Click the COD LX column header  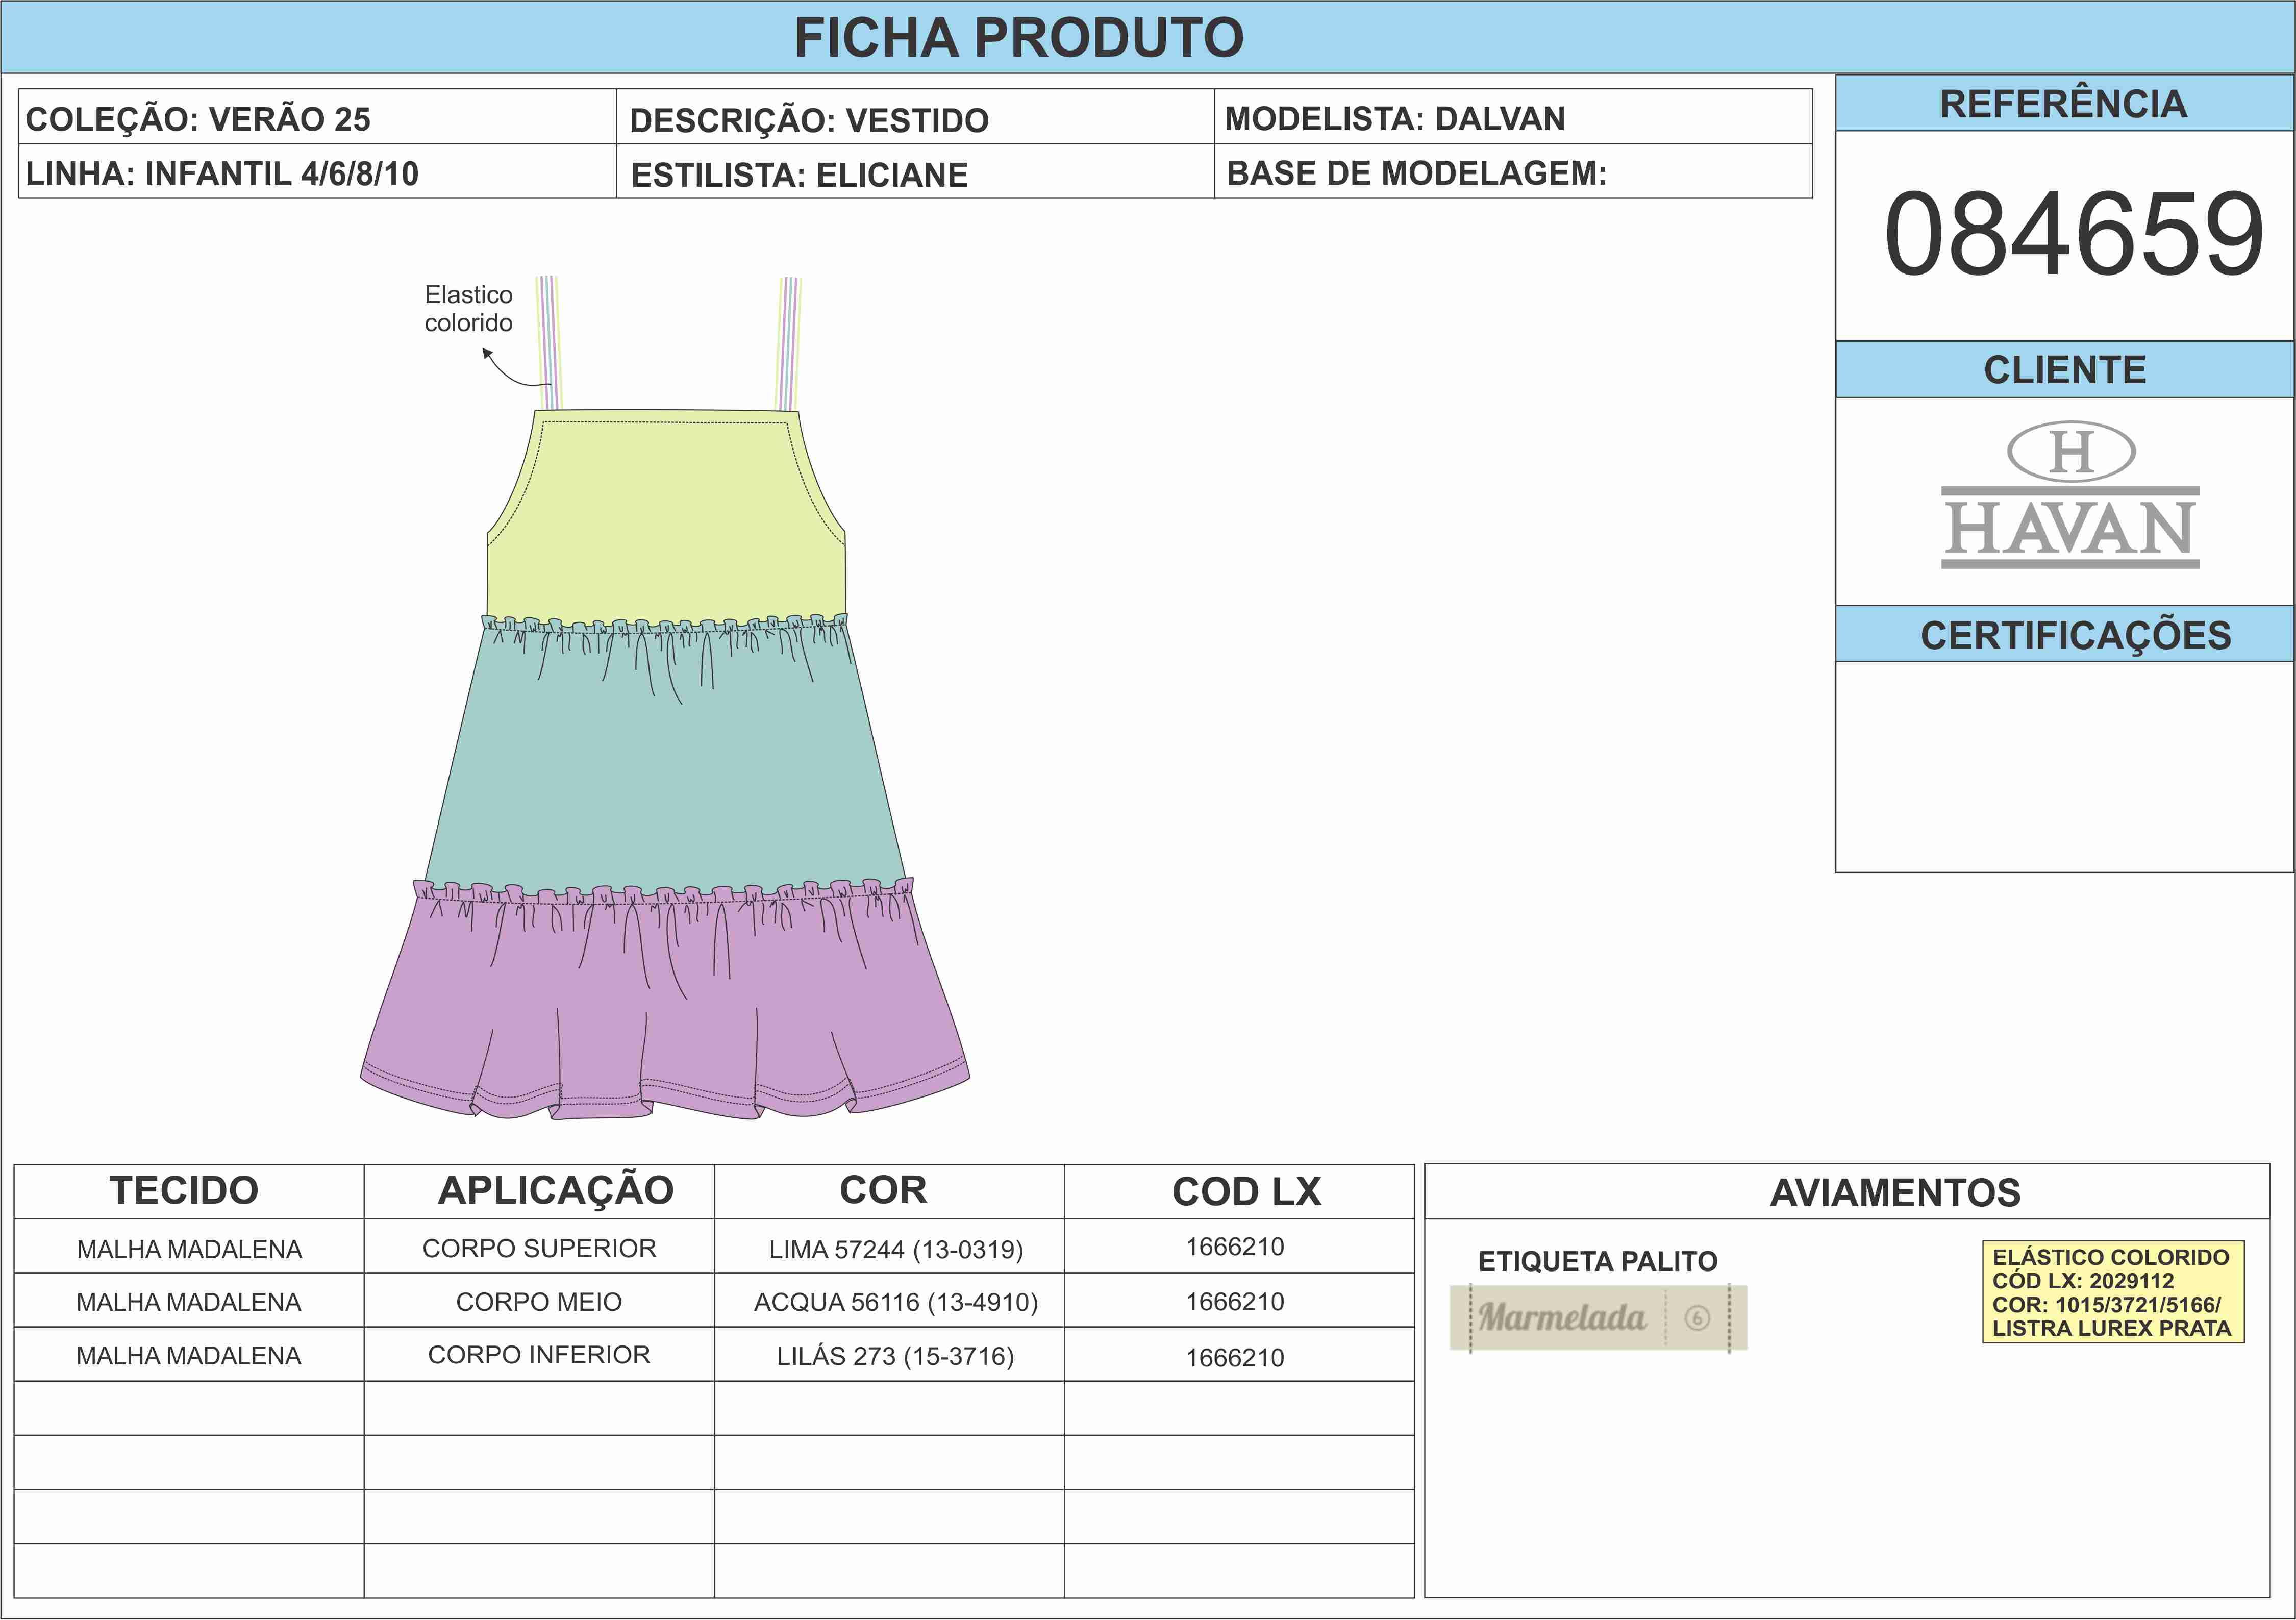tap(1246, 1192)
